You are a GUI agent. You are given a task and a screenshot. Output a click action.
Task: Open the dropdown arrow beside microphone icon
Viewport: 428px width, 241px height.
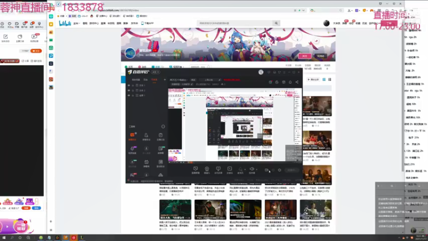(245, 169)
